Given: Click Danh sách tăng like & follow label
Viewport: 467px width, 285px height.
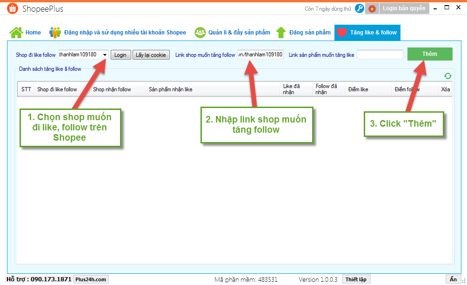Looking at the screenshot, I should pos(50,69).
